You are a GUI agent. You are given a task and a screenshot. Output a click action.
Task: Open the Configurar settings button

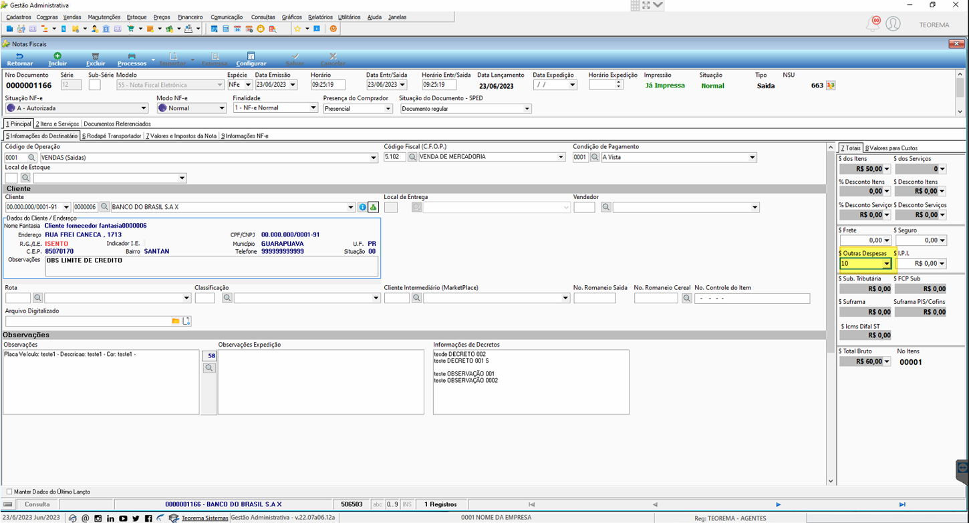(x=251, y=59)
